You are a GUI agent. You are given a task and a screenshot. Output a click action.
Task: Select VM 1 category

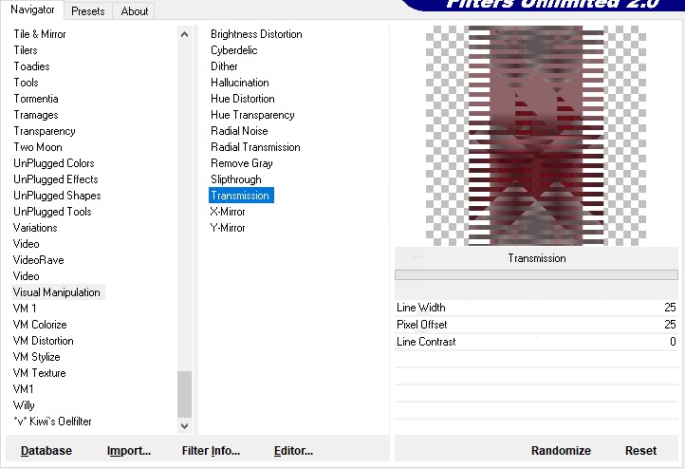pyautogui.click(x=25, y=309)
